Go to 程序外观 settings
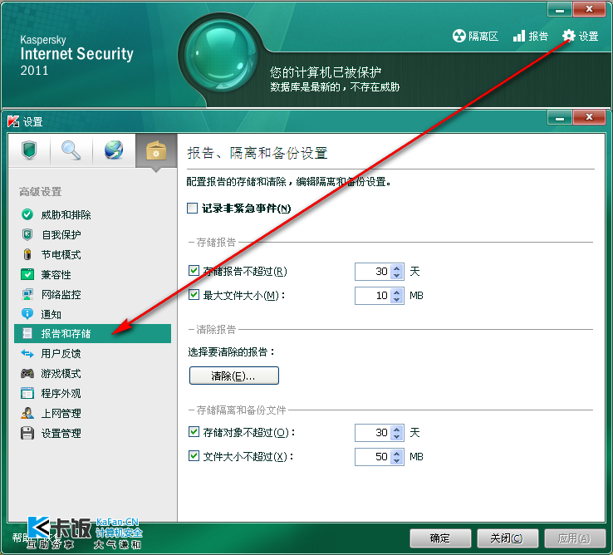613x555 pixels. click(x=93, y=393)
